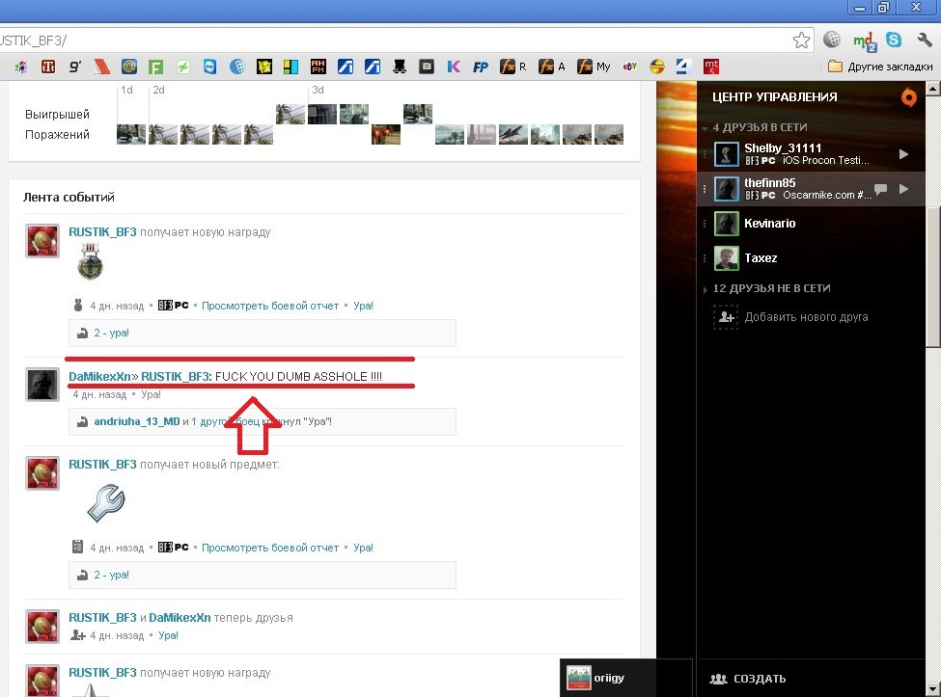Open the green F bookmark icon
This screenshot has width=941, height=697.
pos(156,67)
